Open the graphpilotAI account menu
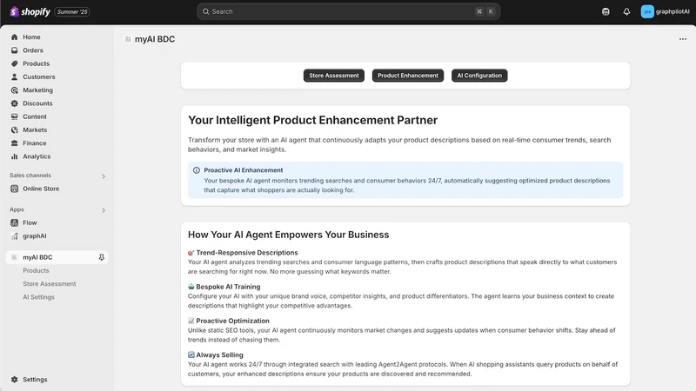Screen dimensions: 696x391 point(665,11)
